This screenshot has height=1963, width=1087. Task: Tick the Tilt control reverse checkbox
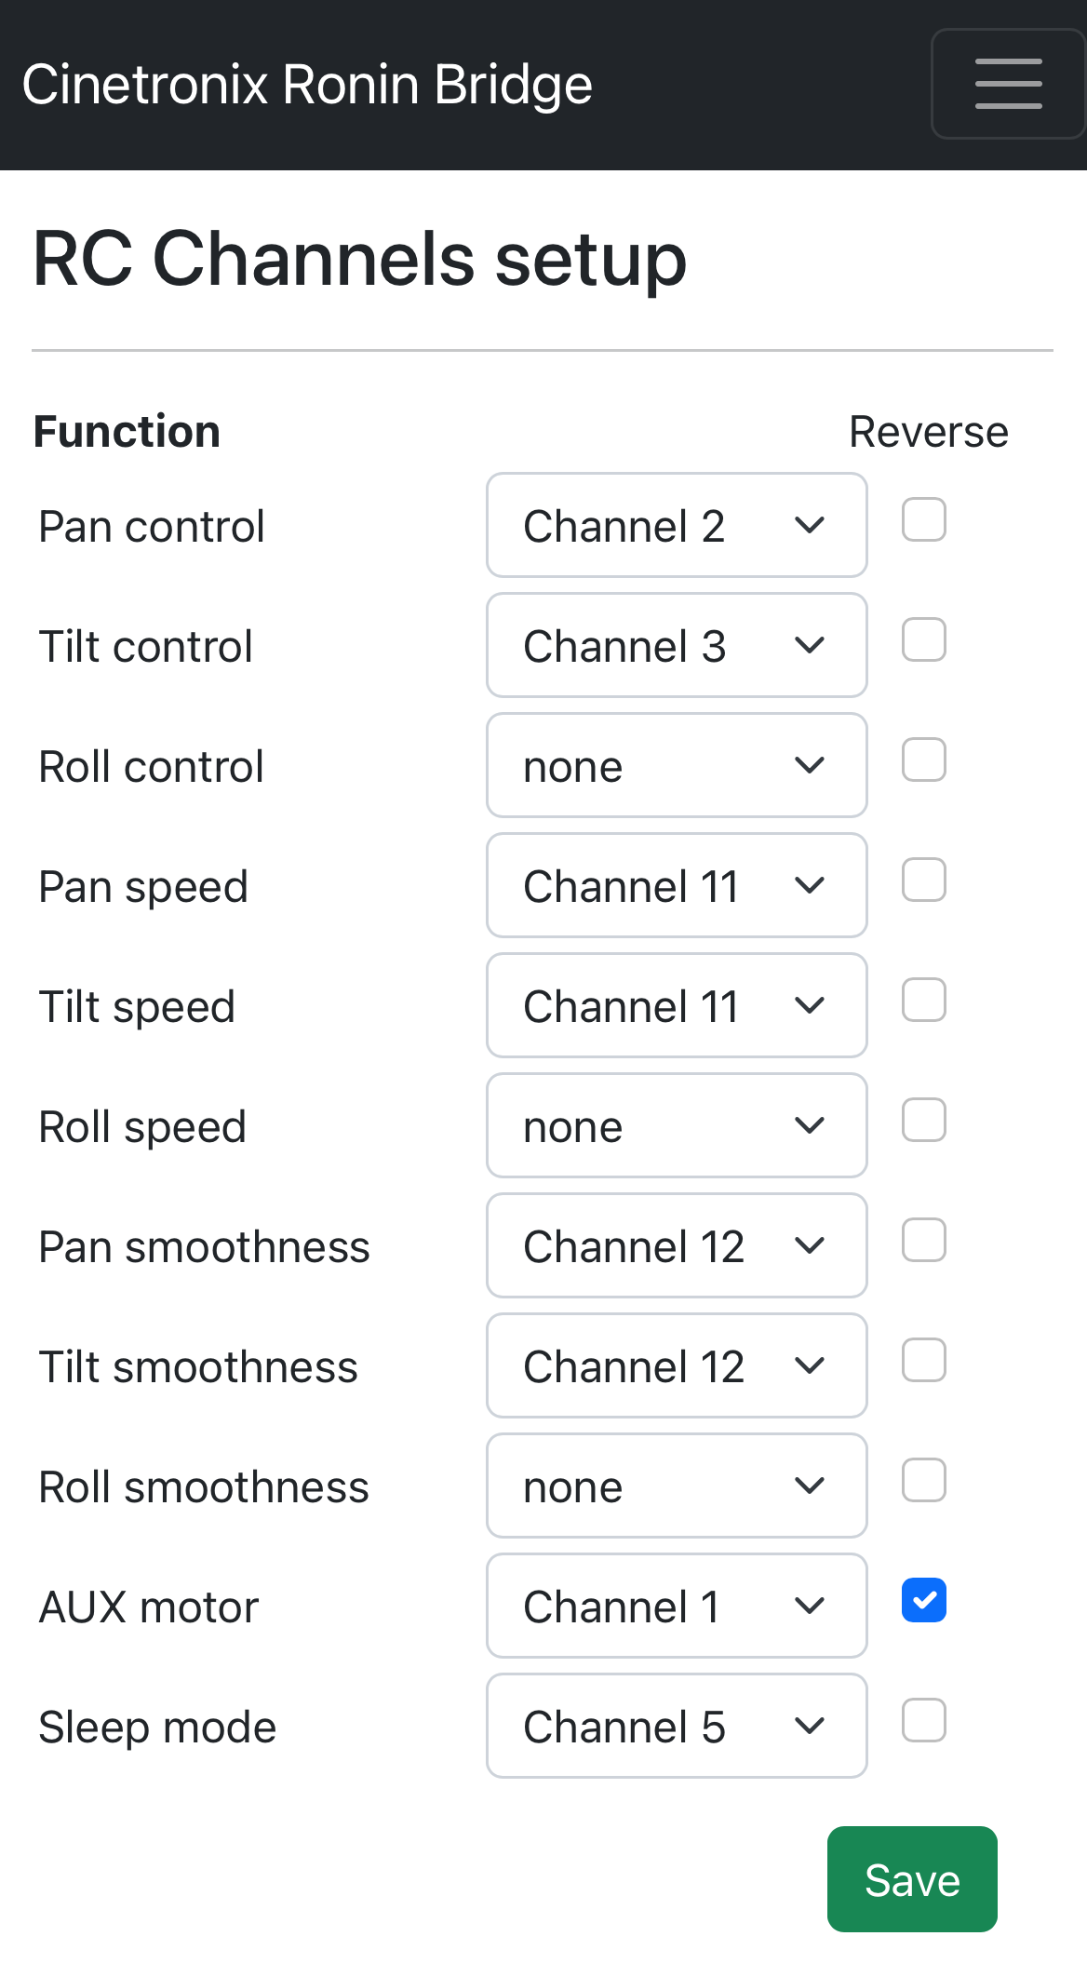coord(924,639)
